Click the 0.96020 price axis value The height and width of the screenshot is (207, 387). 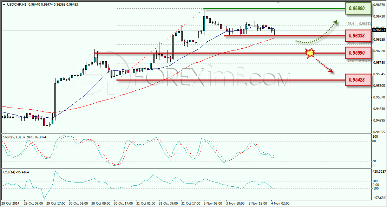[x=379, y=51]
